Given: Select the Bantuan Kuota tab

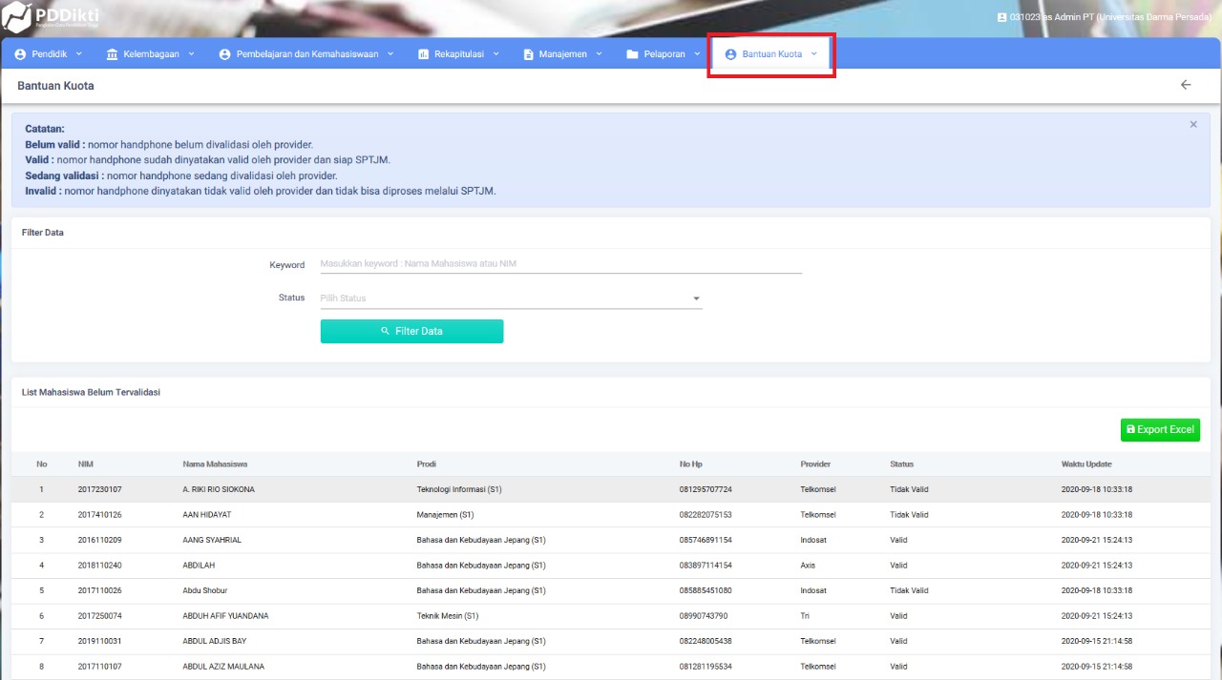Looking at the screenshot, I should 771,54.
